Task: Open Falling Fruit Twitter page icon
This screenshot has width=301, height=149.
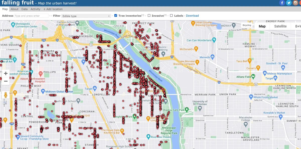Action: pyautogui.click(x=289, y=3)
